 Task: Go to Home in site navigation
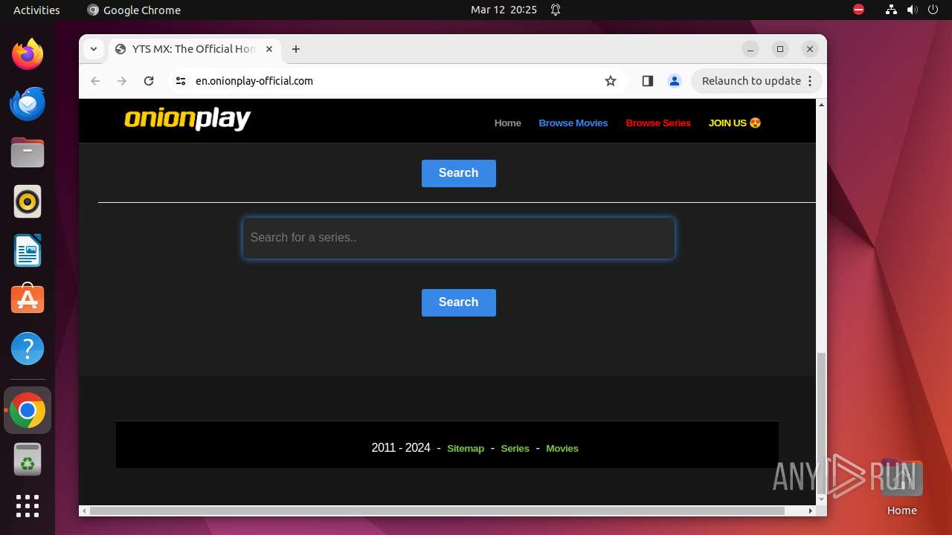508,123
